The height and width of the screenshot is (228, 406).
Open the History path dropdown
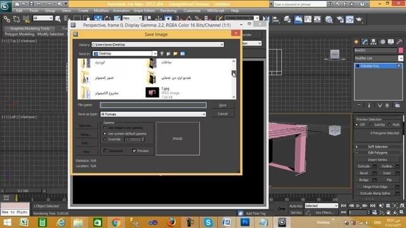point(221,44)
